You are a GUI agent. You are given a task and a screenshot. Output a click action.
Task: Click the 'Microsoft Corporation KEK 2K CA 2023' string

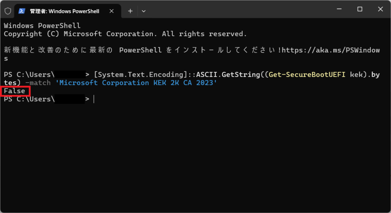[x=136, y=83]
